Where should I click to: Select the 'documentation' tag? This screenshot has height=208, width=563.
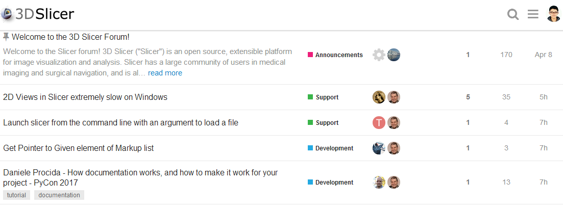[x=59, y=195]
